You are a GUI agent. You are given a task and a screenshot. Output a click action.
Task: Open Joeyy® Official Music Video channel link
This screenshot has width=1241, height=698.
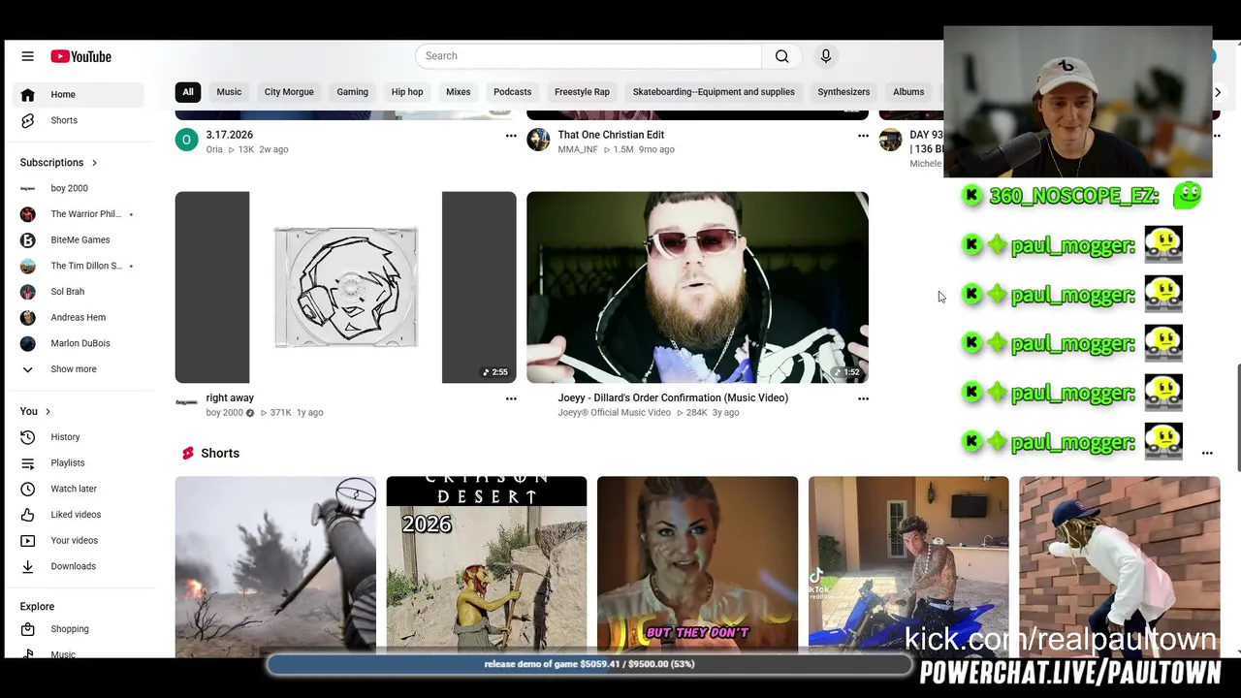point(614,413)
